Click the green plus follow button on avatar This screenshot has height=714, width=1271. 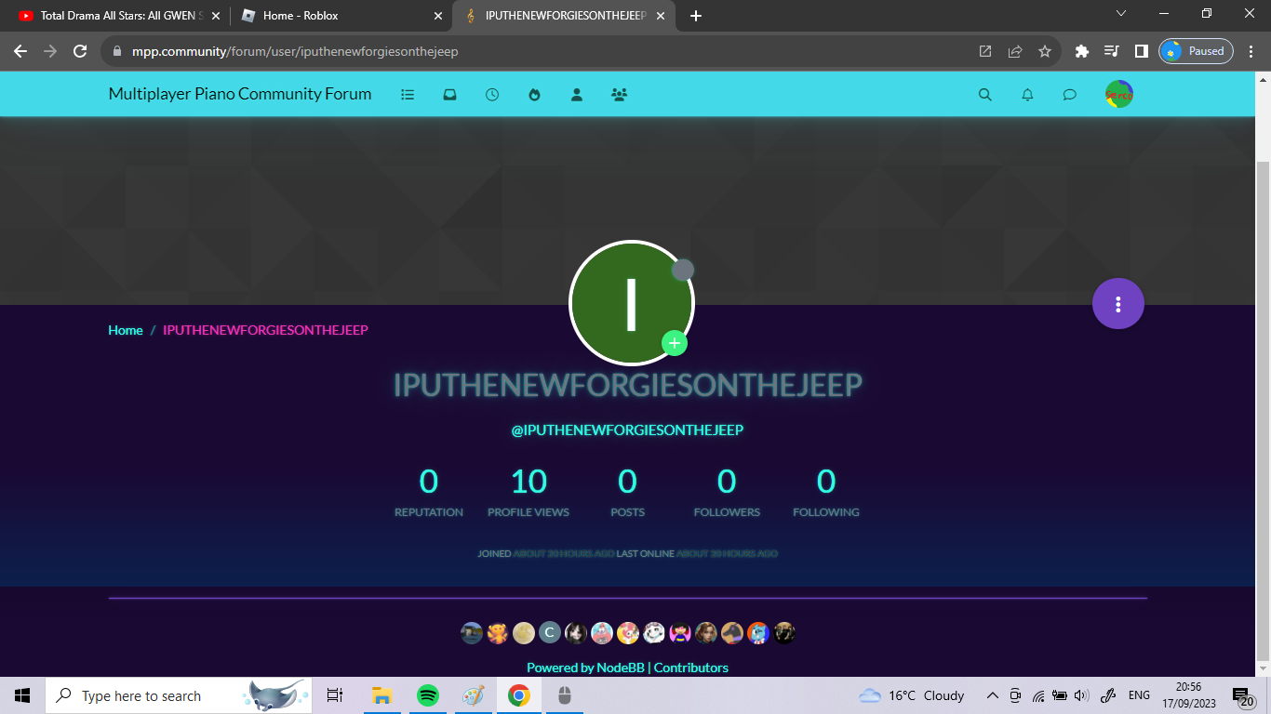click(x=675, y=343)
